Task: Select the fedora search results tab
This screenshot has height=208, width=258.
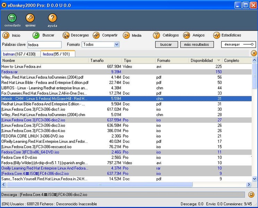Action: 58,54
